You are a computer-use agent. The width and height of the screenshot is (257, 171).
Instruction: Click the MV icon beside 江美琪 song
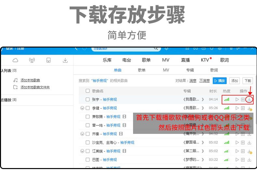124,151
